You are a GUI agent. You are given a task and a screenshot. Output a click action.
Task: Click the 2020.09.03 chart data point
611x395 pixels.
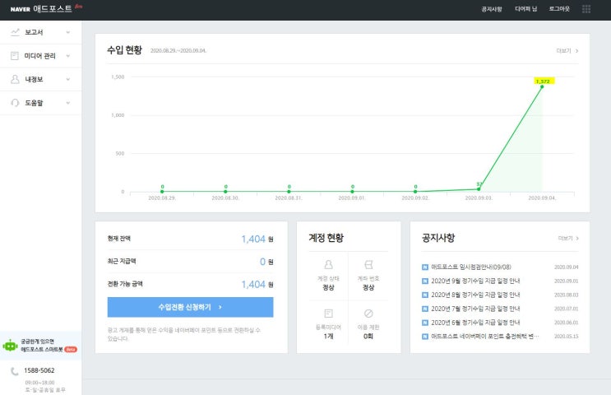[479, 189]
